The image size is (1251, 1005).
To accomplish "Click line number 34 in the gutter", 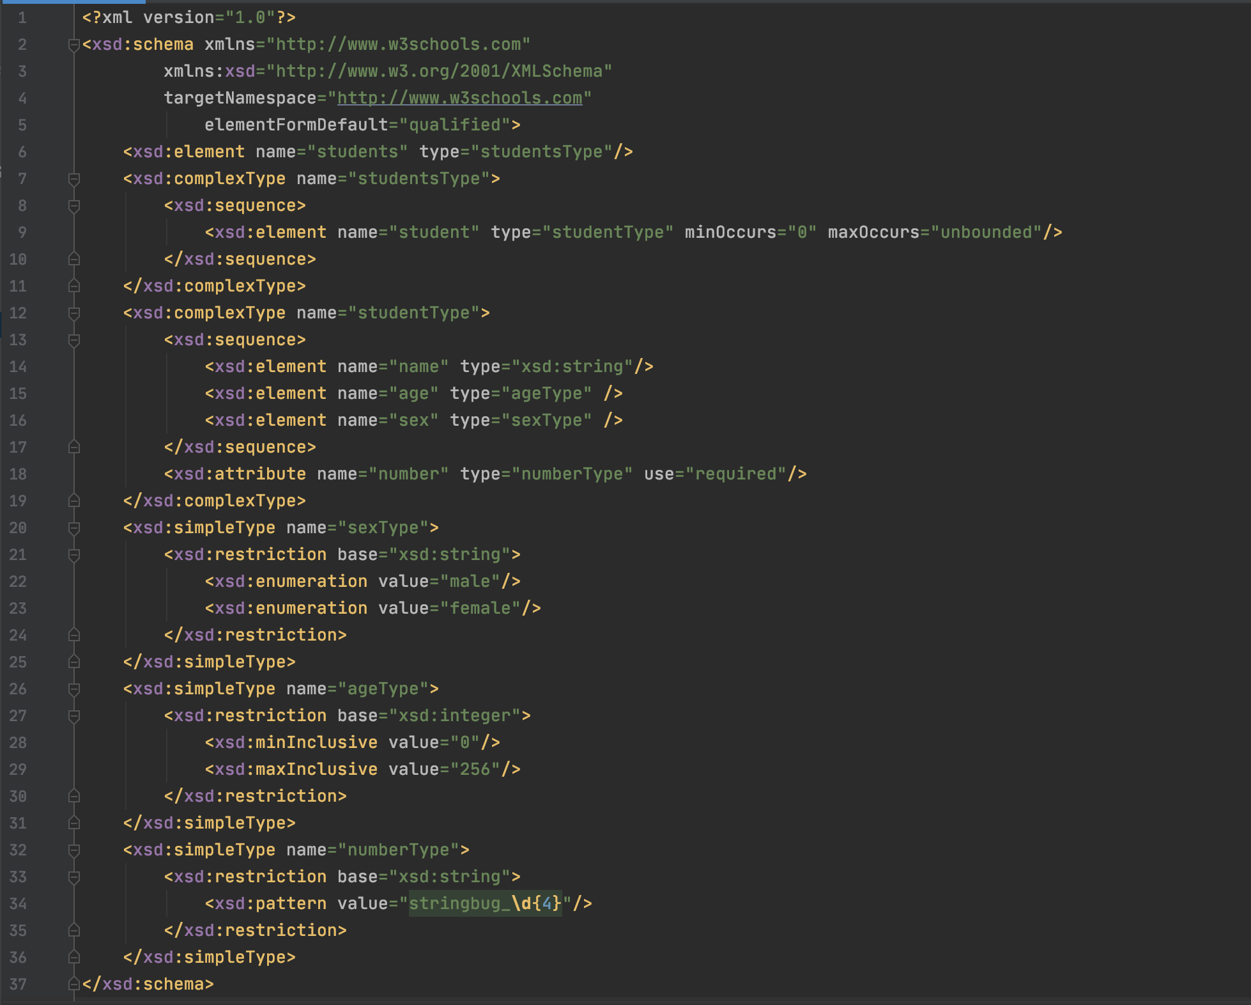I will 18,904.
